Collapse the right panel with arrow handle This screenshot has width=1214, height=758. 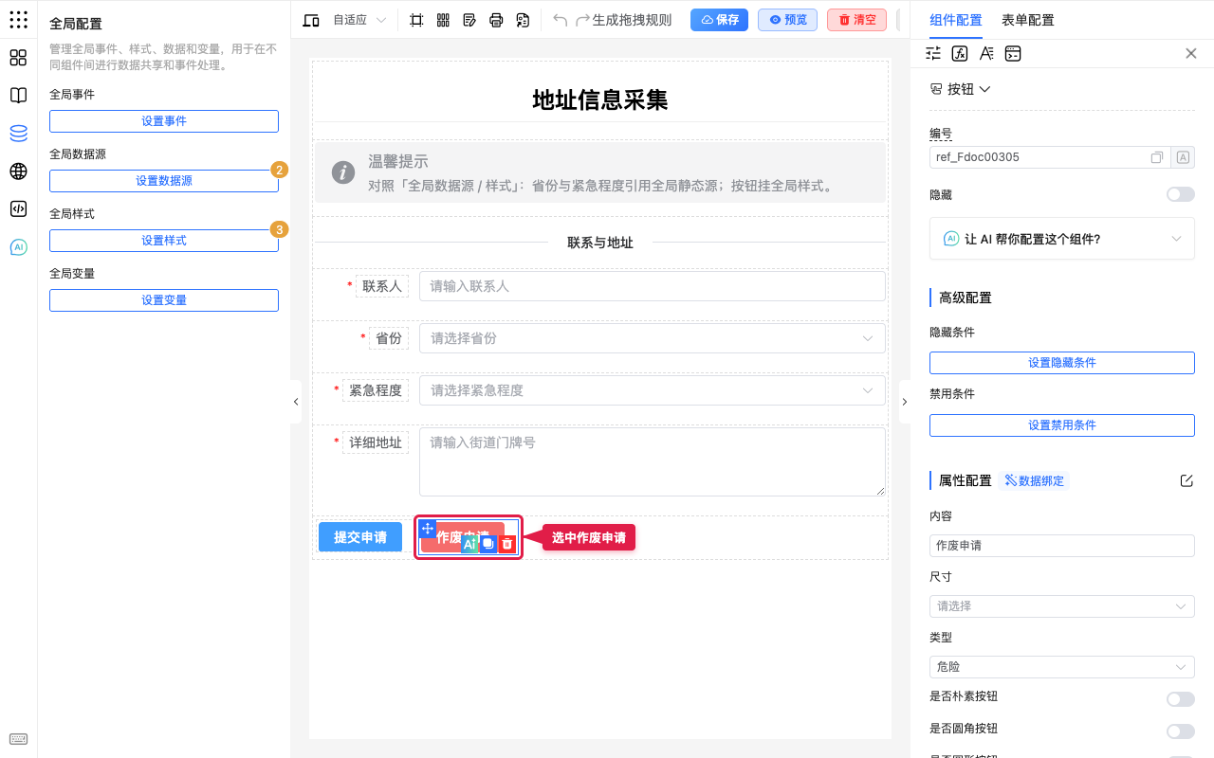pyautogui.click(x=904, y=402)
